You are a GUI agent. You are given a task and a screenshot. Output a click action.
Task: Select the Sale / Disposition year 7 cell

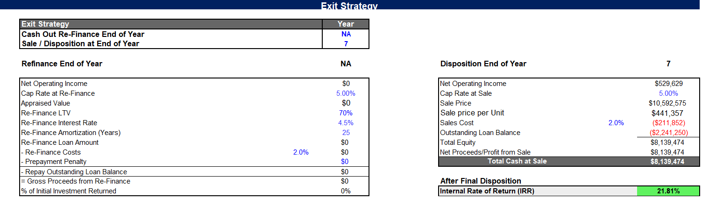pos(346,43)
